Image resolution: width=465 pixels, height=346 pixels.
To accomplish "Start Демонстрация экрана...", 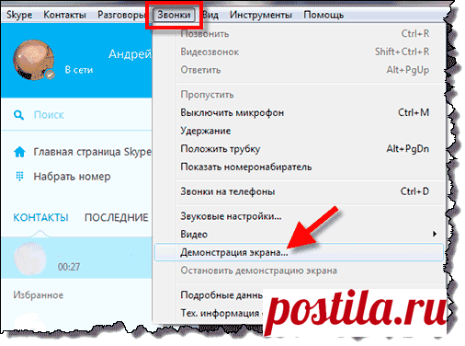I will [299, 252].
